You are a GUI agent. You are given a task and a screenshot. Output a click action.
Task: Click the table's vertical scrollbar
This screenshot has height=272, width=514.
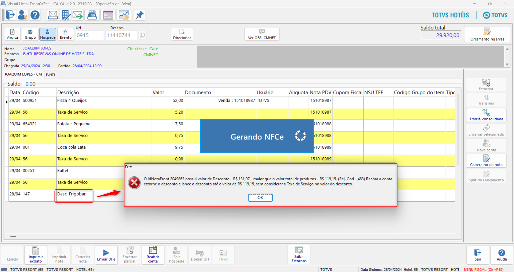458,129
